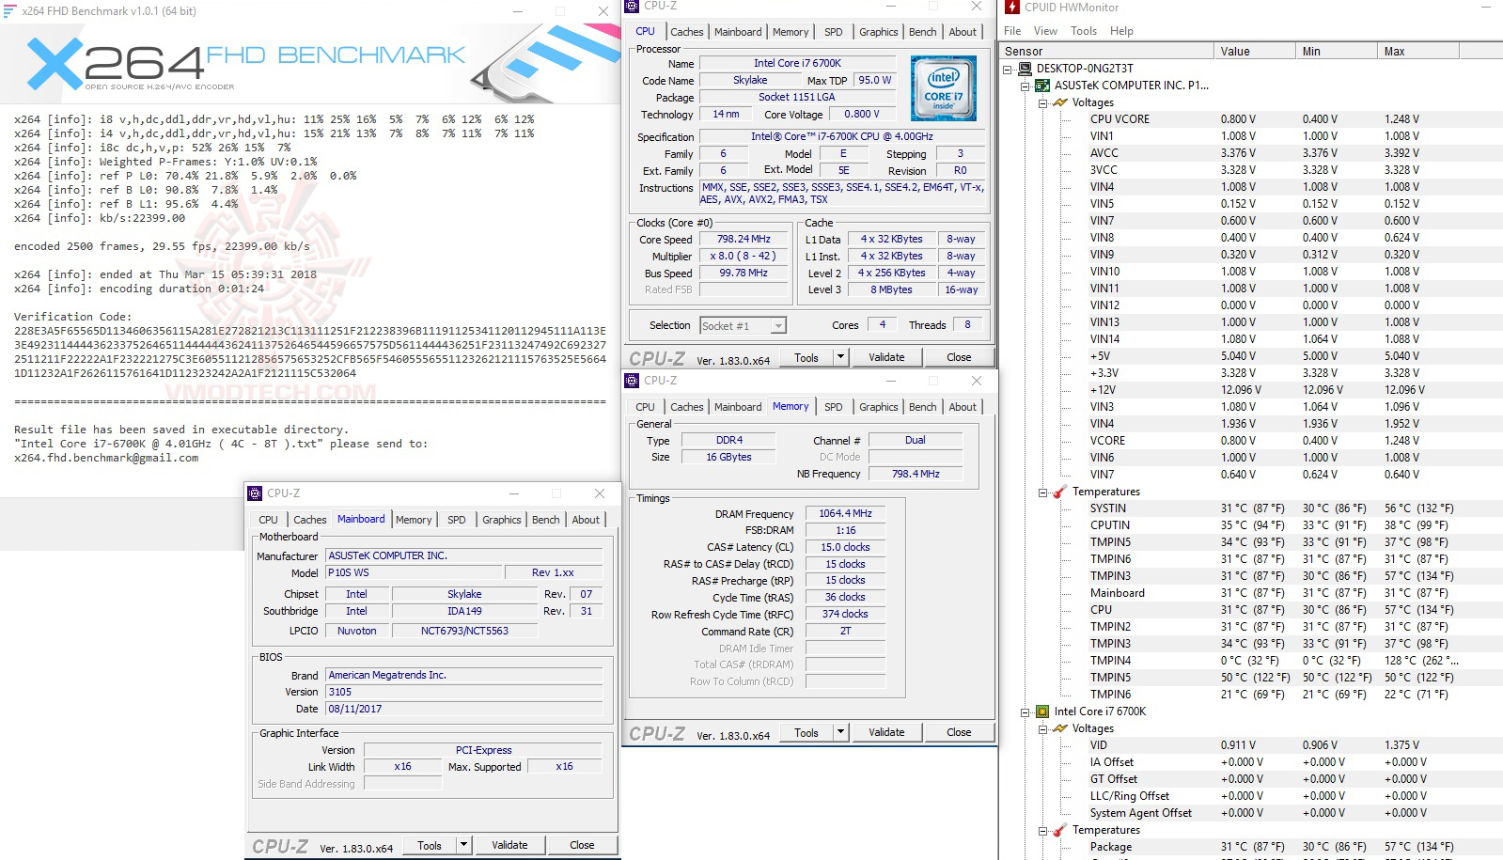The image size is (1503, 860).
Task: Open the Socket #1 selection dropdown
Action: click(x=778, y=326)
